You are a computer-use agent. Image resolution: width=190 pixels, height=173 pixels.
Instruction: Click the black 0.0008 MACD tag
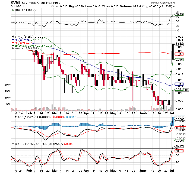click(180, 119)
